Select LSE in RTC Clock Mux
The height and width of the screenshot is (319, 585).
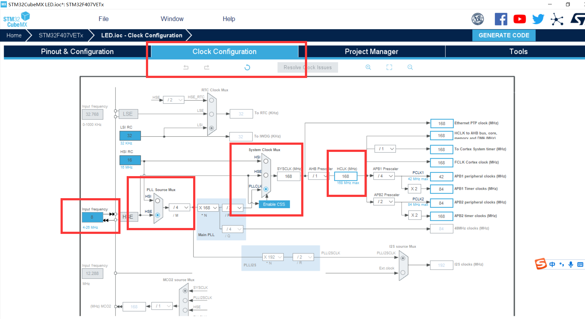click(x=211, y=114)
